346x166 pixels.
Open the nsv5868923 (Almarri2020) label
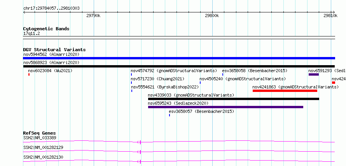[51, 62]
